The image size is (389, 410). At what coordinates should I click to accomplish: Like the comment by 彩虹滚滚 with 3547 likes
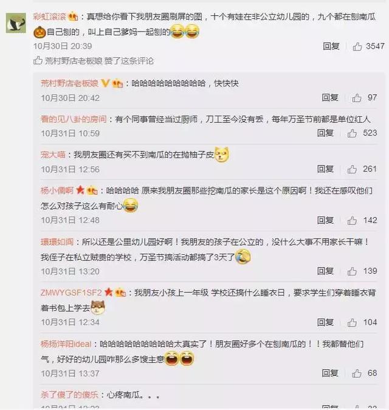[x=357, y=47]
